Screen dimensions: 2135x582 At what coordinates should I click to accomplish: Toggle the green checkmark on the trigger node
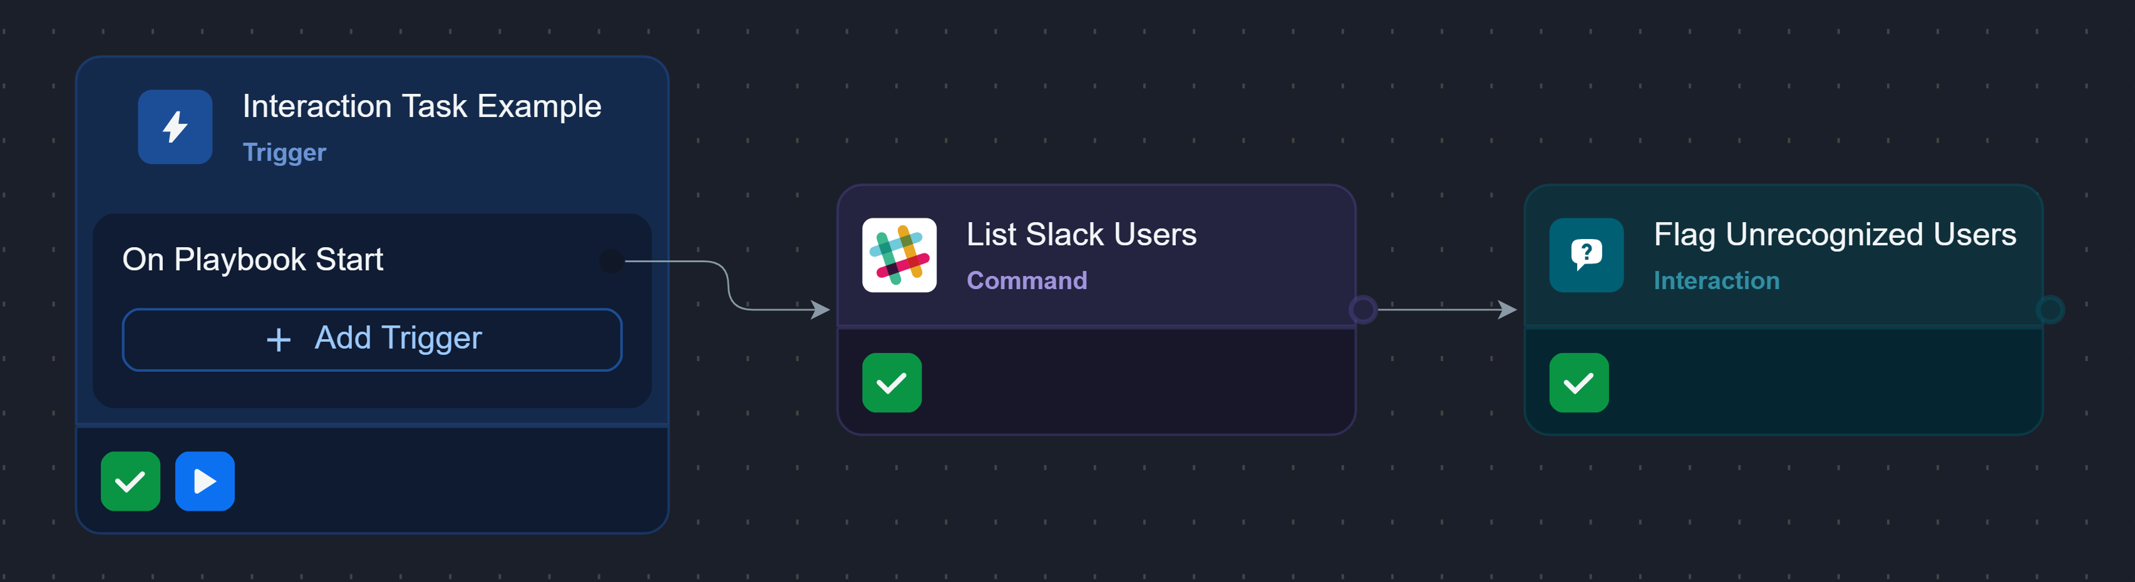[130, 481]
